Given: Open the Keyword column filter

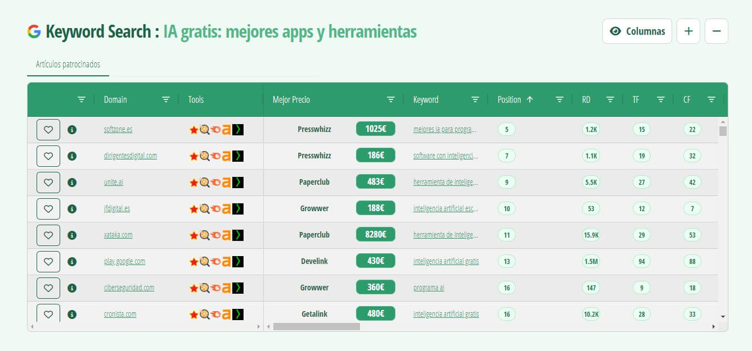Looking at the screenshot, I should pyautogui.click(x=475, y=99).
